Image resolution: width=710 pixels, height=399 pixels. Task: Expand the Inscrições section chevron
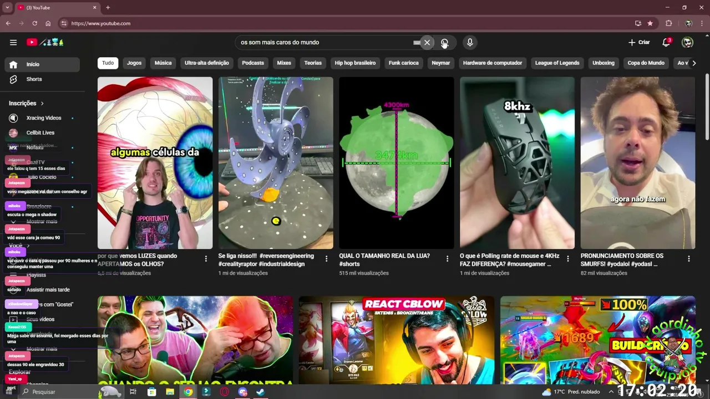tap(42, 103)
